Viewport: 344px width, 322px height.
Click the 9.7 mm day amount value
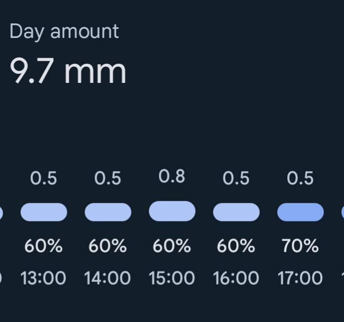point(68,71)
